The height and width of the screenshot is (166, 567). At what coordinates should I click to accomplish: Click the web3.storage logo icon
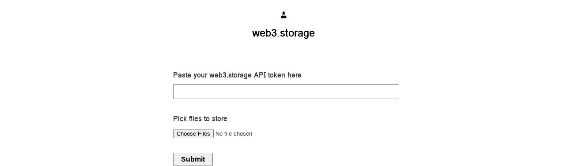tap(283, 15)
